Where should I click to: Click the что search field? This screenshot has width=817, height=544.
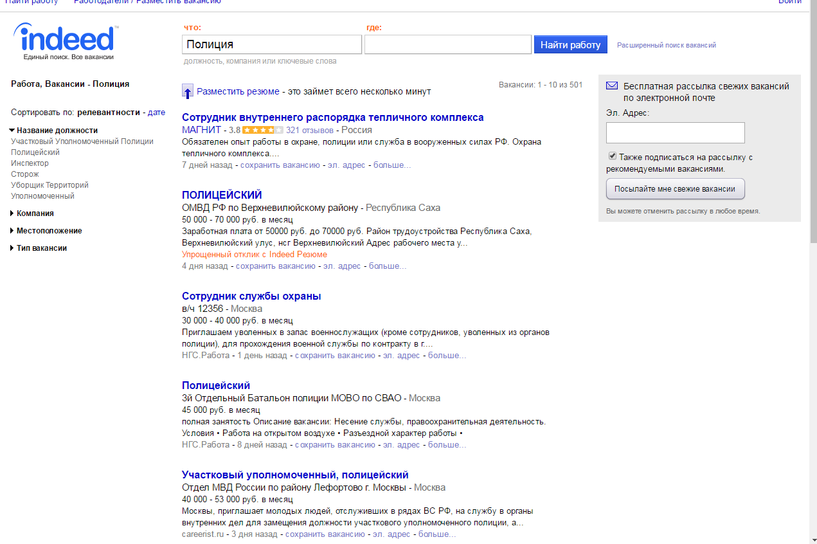pos(272,44)
